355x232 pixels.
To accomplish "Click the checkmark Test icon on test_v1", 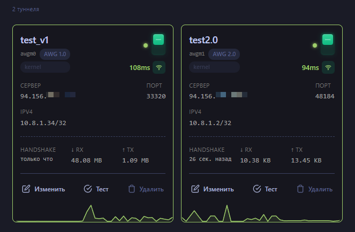I will click(88, 189).
